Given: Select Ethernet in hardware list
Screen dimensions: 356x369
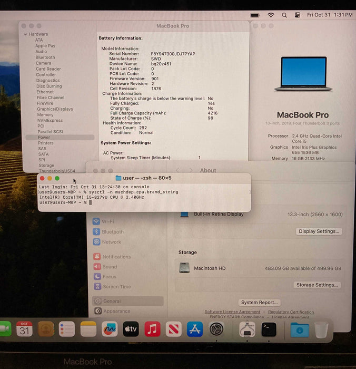Looking at the screenshot, I should [45, 92].
